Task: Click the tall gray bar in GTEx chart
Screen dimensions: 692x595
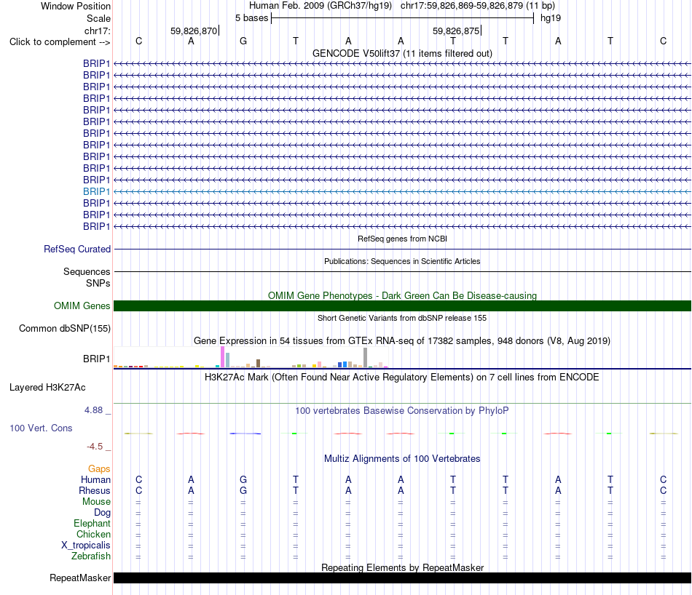Action: tap(366, 357)
